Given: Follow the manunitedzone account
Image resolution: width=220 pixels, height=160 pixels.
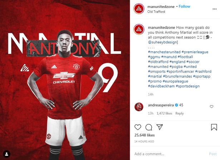Looking at the screenshot, I should click(184, 6).
